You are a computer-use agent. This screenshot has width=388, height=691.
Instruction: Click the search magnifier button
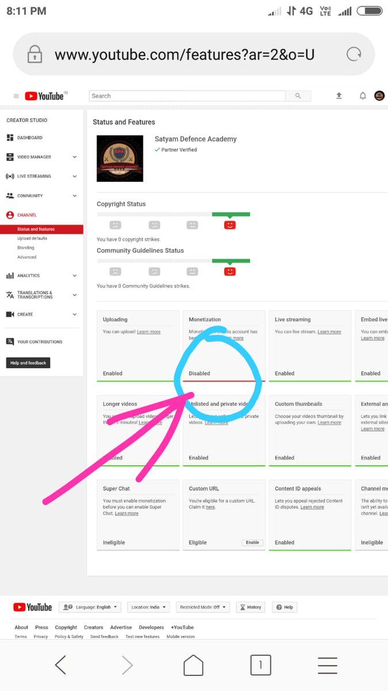click(x=298, y=96)
